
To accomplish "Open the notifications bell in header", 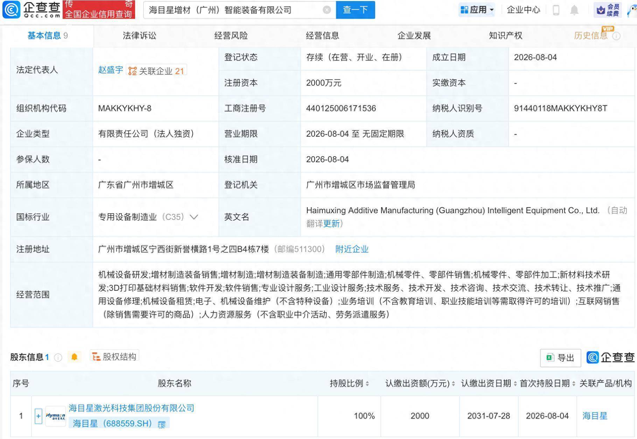I will coord(574,10).
